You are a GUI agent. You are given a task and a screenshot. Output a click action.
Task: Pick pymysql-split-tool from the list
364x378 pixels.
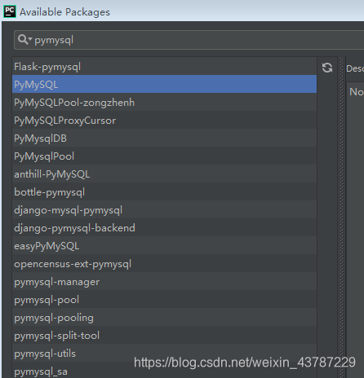tap(164, 335)
